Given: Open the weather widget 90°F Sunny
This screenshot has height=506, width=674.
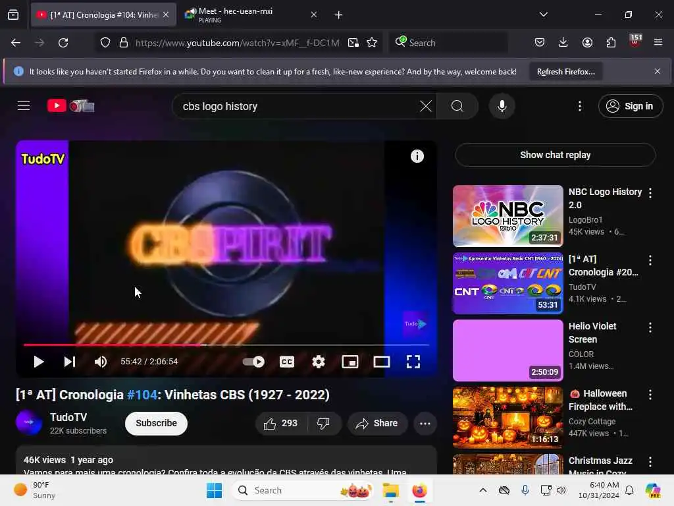Looking at the screenshot, I should coord(34,490).
